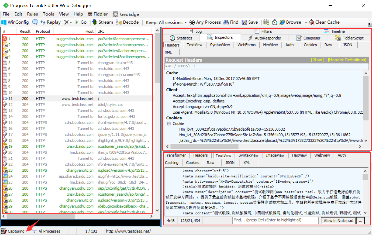Click the camera screenshot icon
372x235 pixels.
pos(266,22)
